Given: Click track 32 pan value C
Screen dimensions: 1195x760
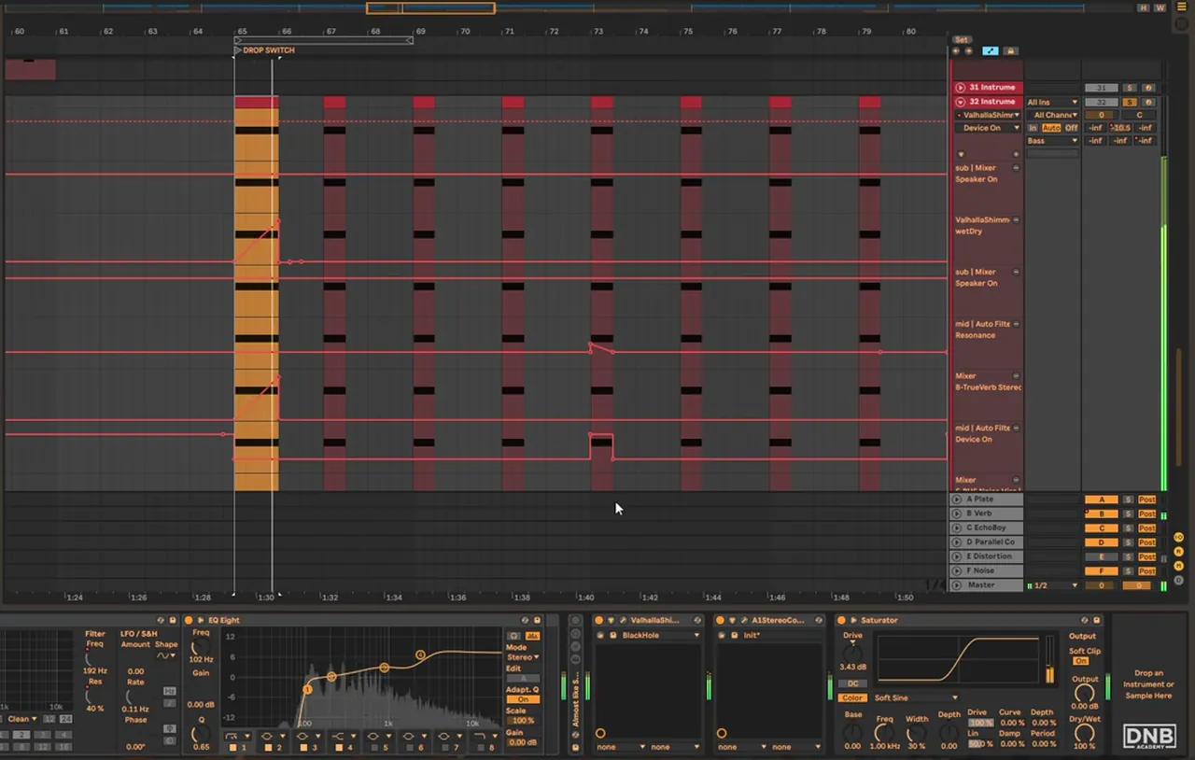Looking at the screenshot, I should tap(1139, 115).
